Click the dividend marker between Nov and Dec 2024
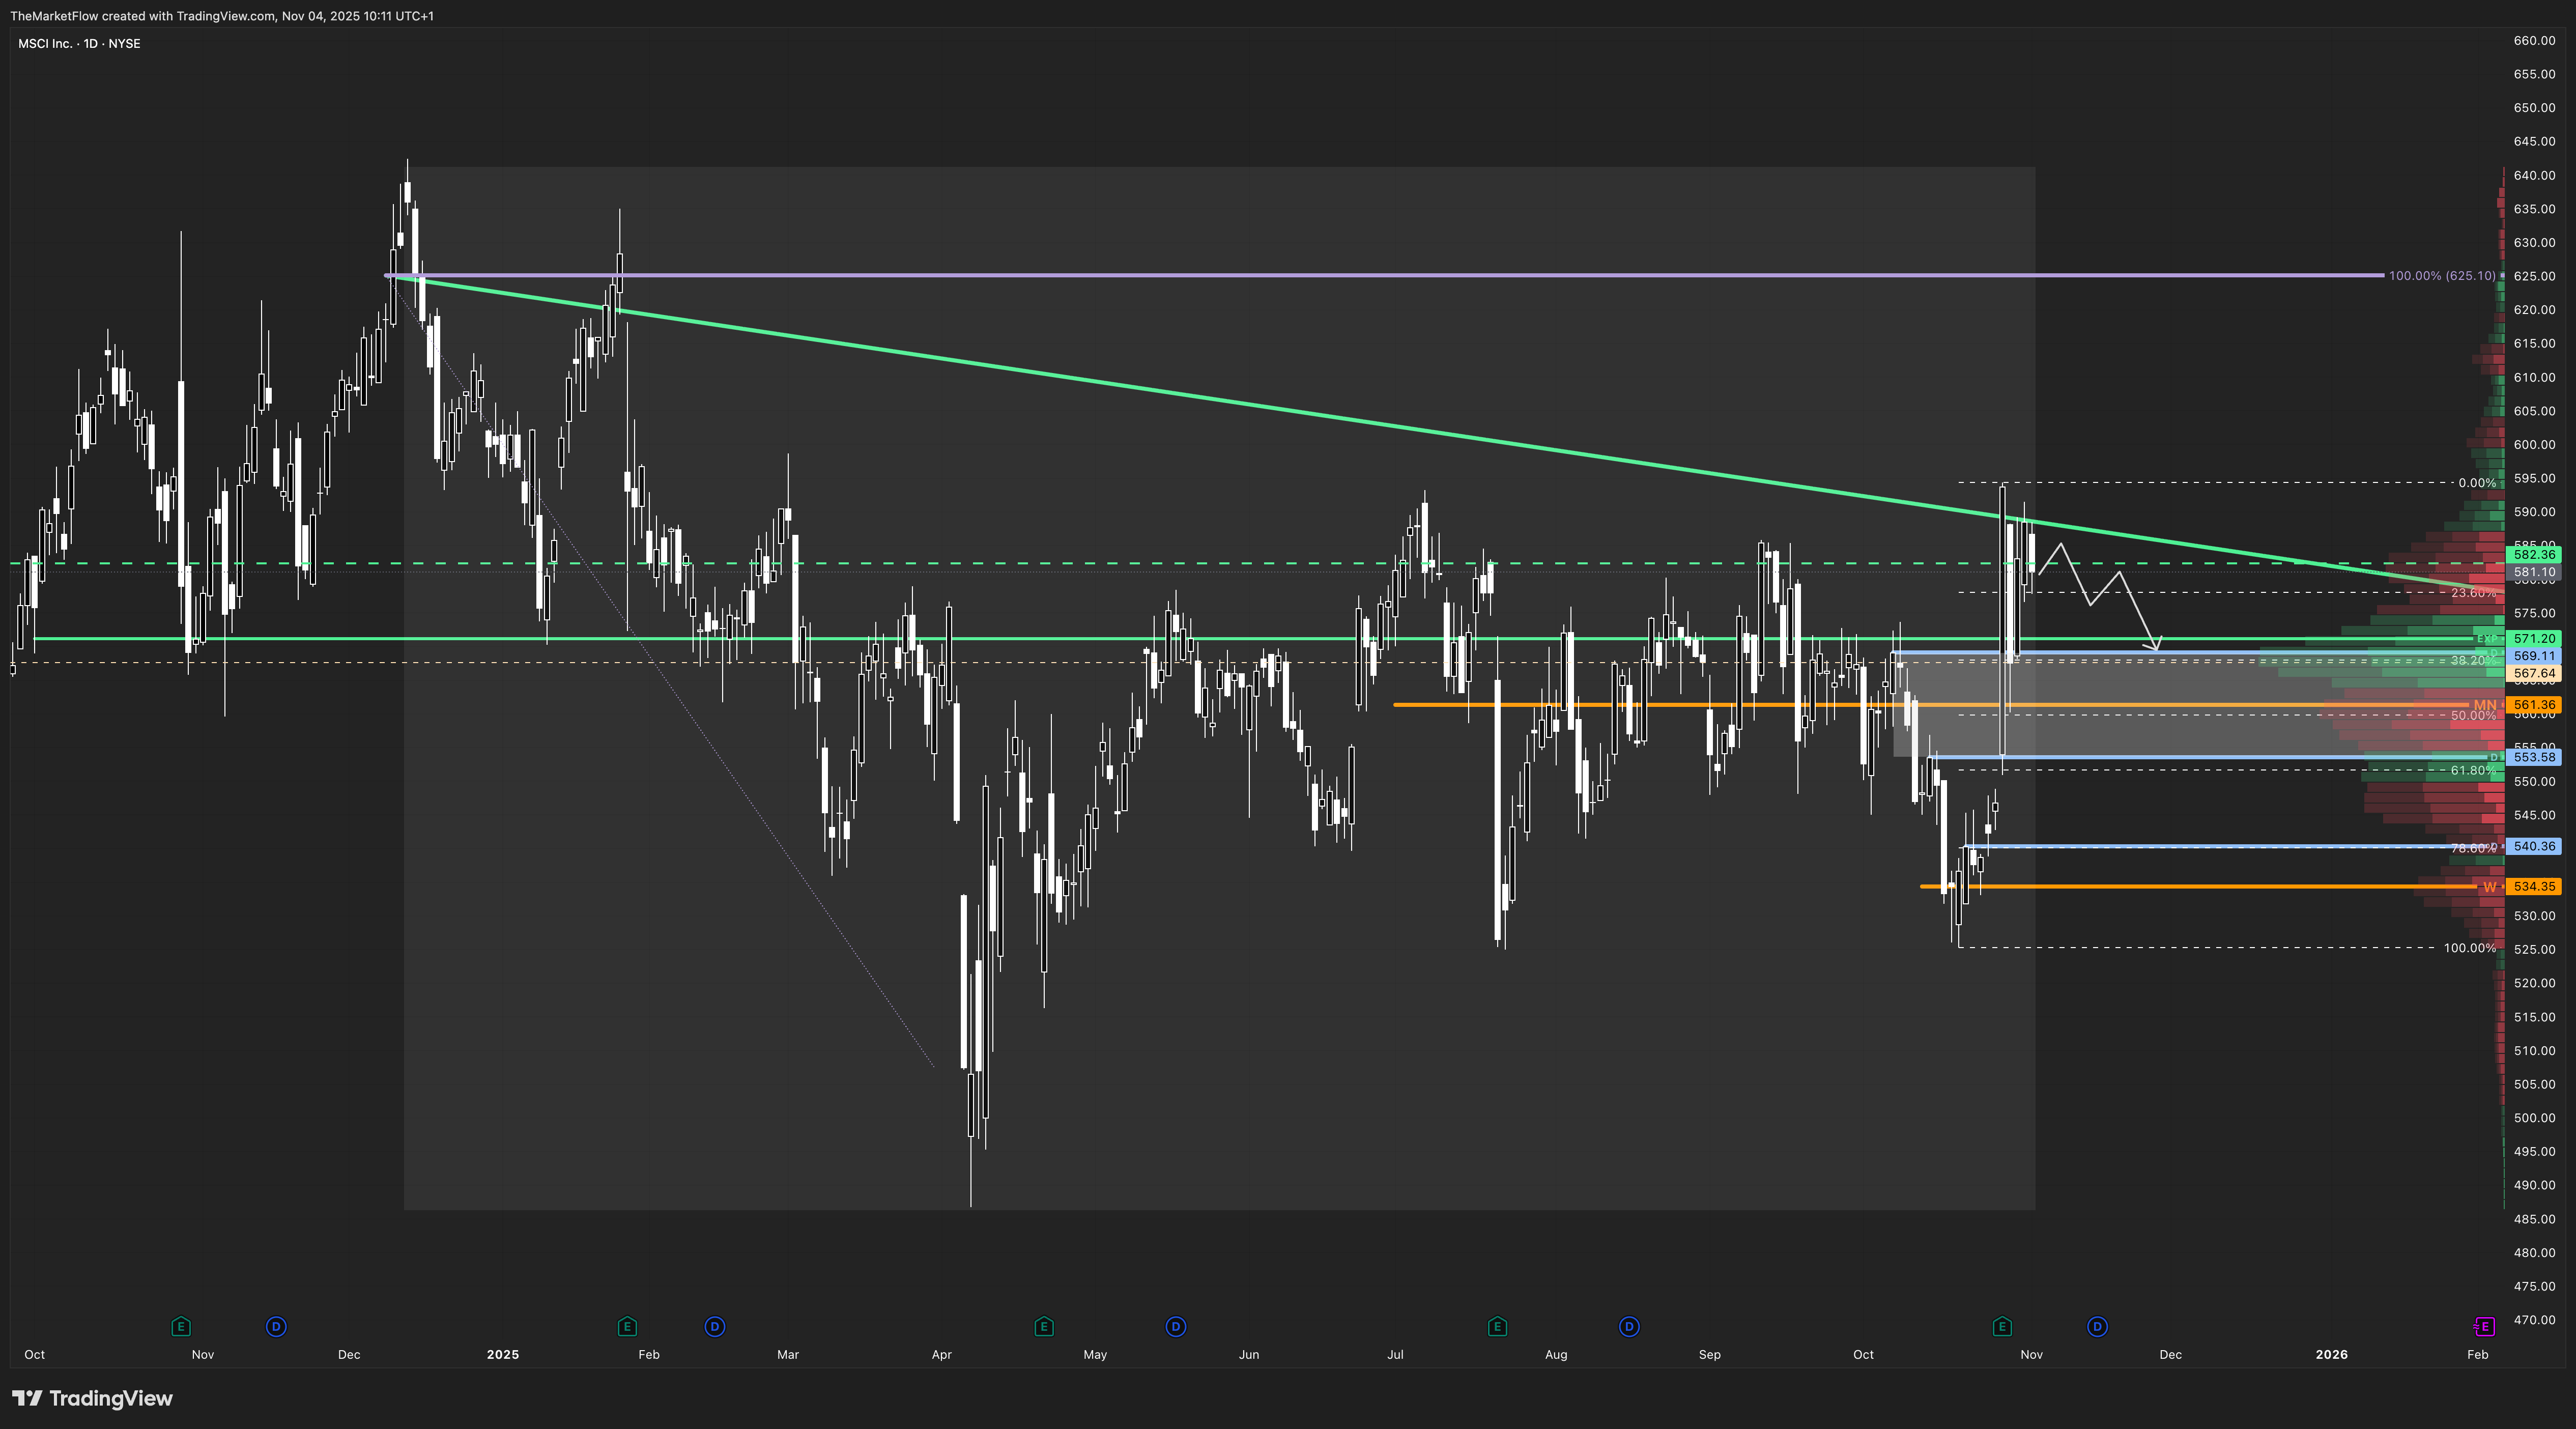2576x1429 pixels. [276, 1326]
